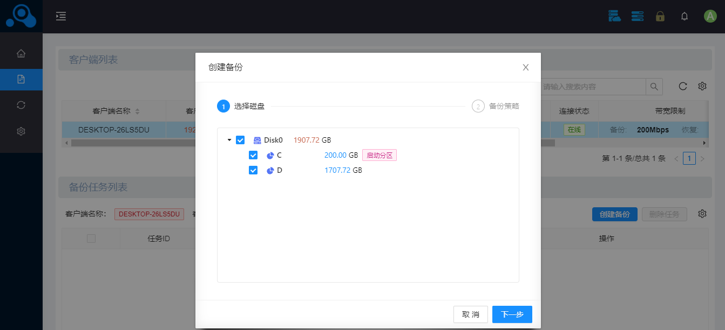725x330 pixels.
Task: Open the server storage icon in header
Action: (x=638, y=16)
